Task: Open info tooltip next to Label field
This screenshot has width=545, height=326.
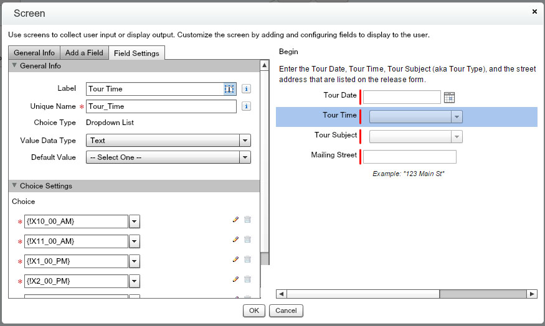Action: [x=246, y=89]
